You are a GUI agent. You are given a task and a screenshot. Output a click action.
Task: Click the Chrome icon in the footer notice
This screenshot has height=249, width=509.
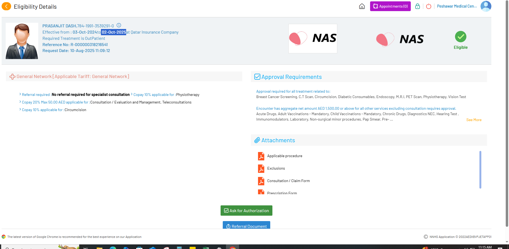(x=4, y=237)
